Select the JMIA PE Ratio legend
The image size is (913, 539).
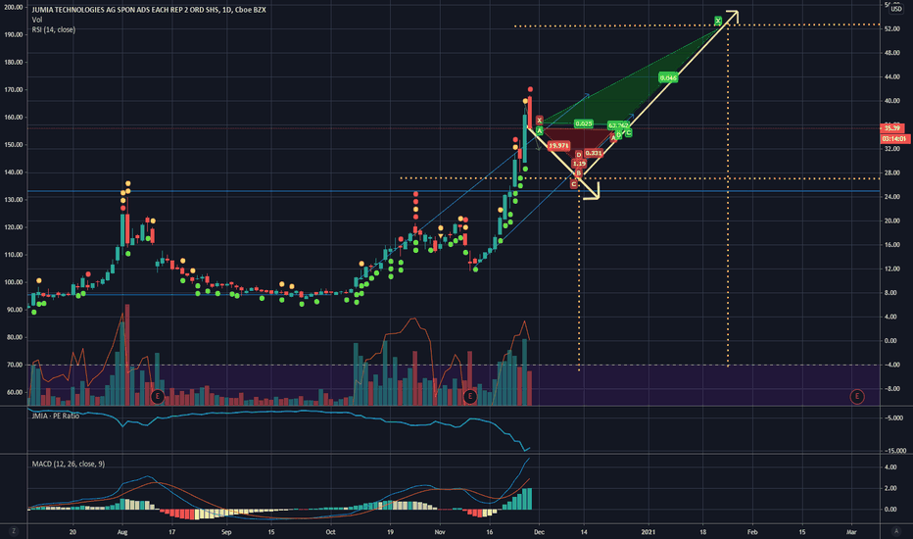tap(55, 416)
